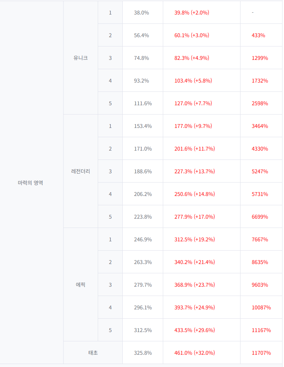
Task: Click the 11707% value in 태초 row
Action: (x=261, y=353)
